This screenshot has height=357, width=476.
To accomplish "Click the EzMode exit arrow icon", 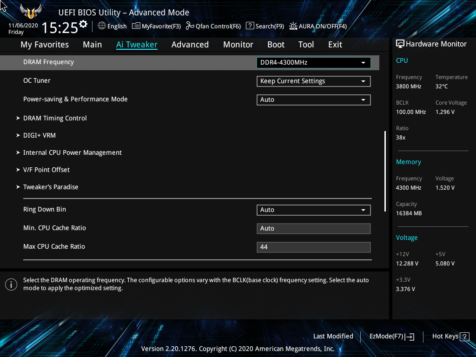I will pos(410,337).
